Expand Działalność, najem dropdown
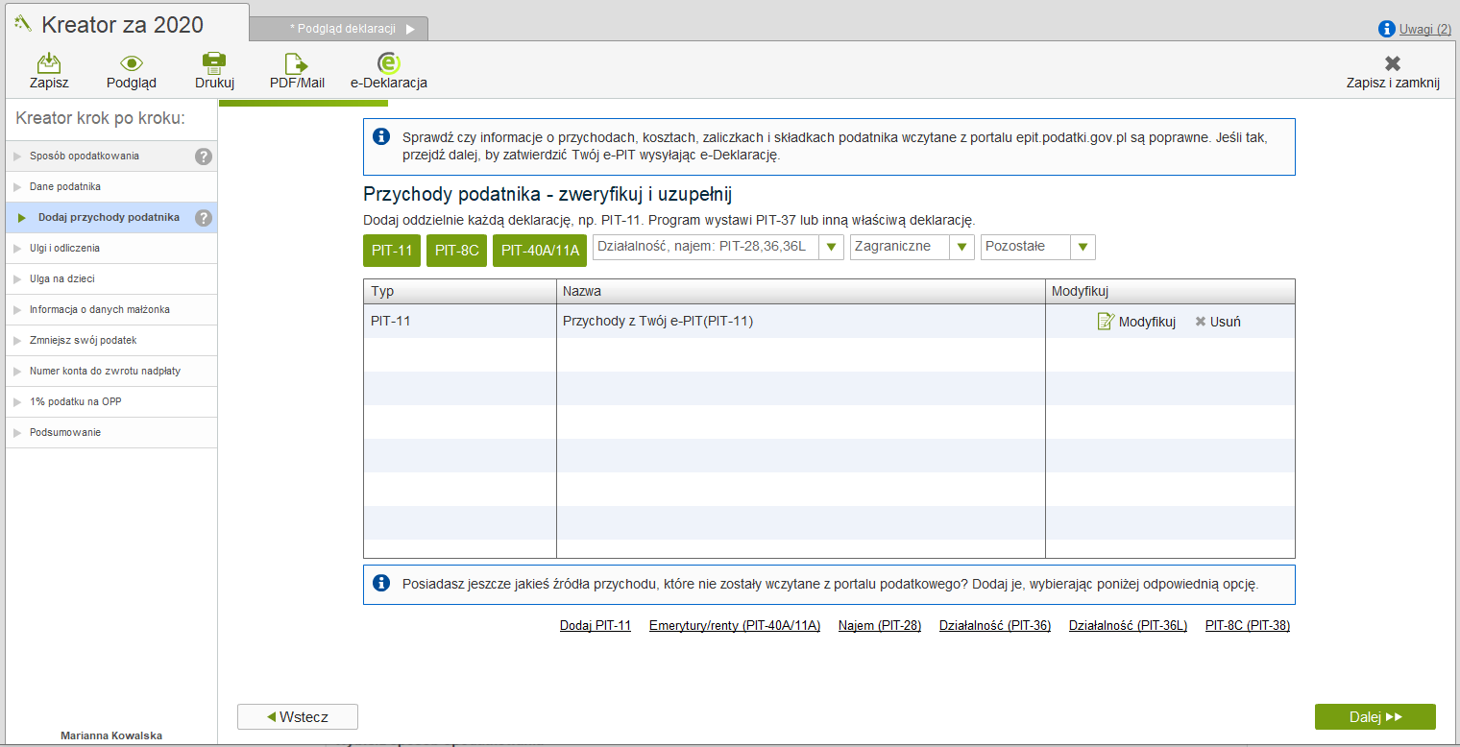Image resolution: width=1460 pixels, height=747 pixels. tap(831, 248)
